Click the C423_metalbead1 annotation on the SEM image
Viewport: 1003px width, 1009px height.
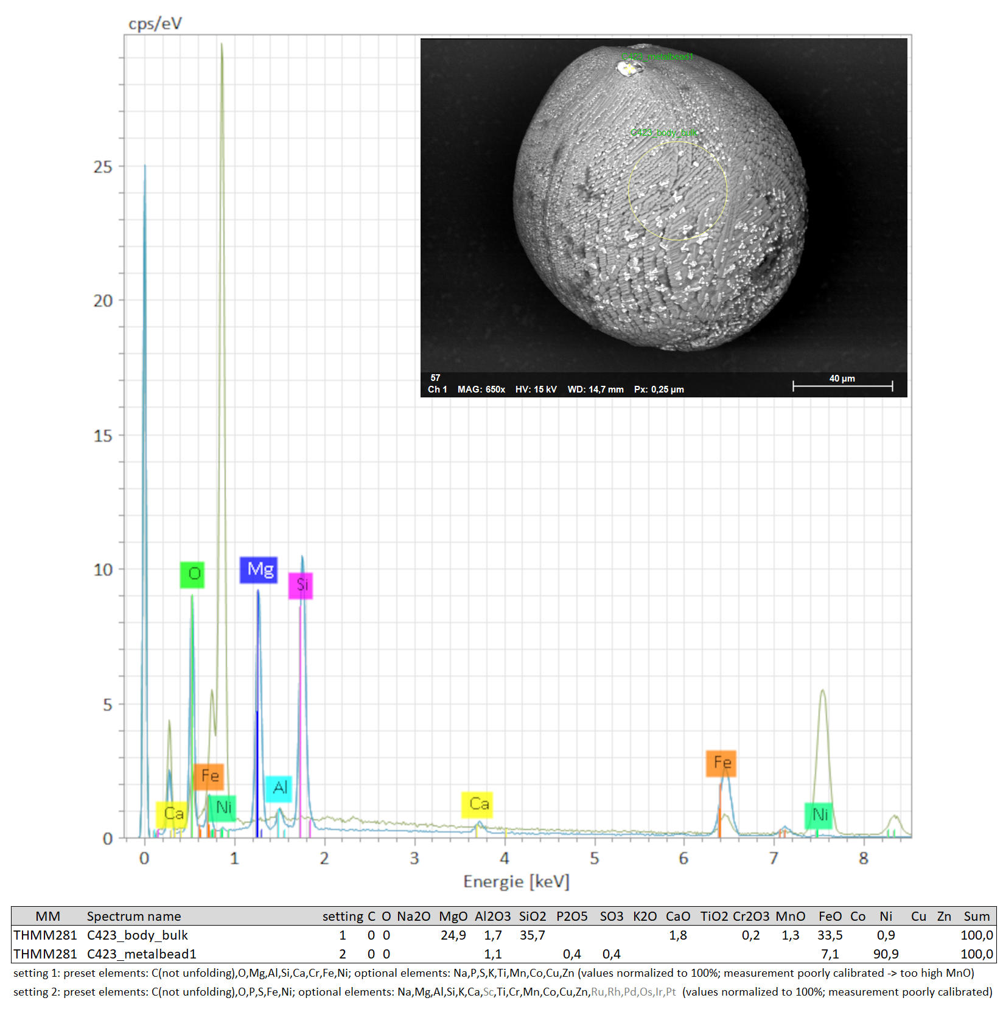pos(657,57)
